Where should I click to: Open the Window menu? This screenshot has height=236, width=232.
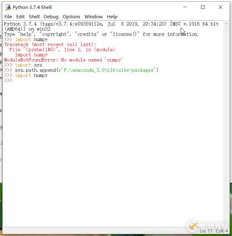pos(94,16)
